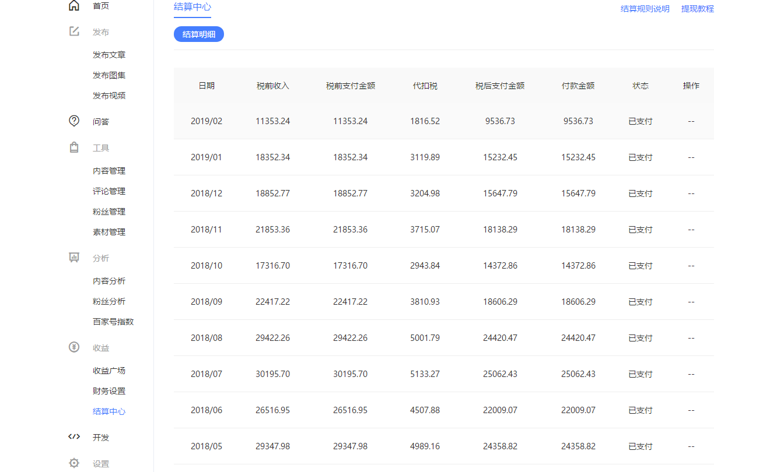
Task: Open 内容管理 under tools
Action: (x=109, y=171)
